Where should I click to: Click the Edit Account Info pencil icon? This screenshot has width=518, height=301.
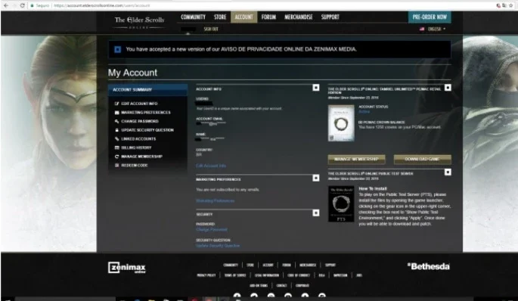point(116,104)
